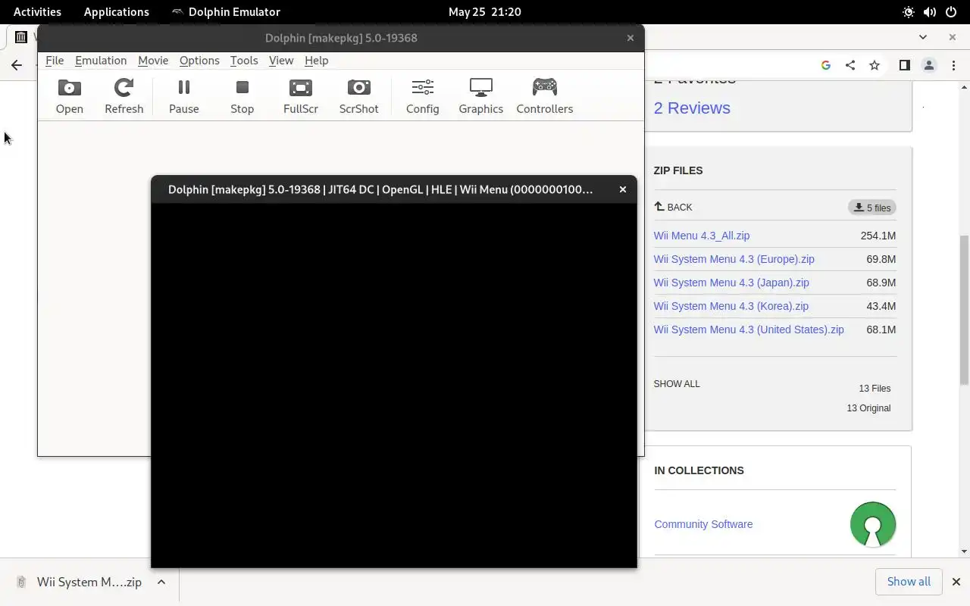This screenshot has height=606, width=970.
Task: Go back in the browser
Action: tap(17, 65)
